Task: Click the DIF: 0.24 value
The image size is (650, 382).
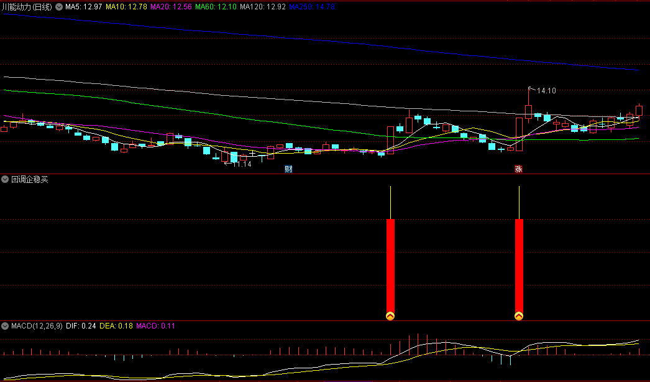Action: [x=81, y=326]
